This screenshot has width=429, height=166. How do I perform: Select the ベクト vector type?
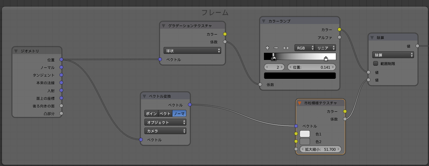165,114
